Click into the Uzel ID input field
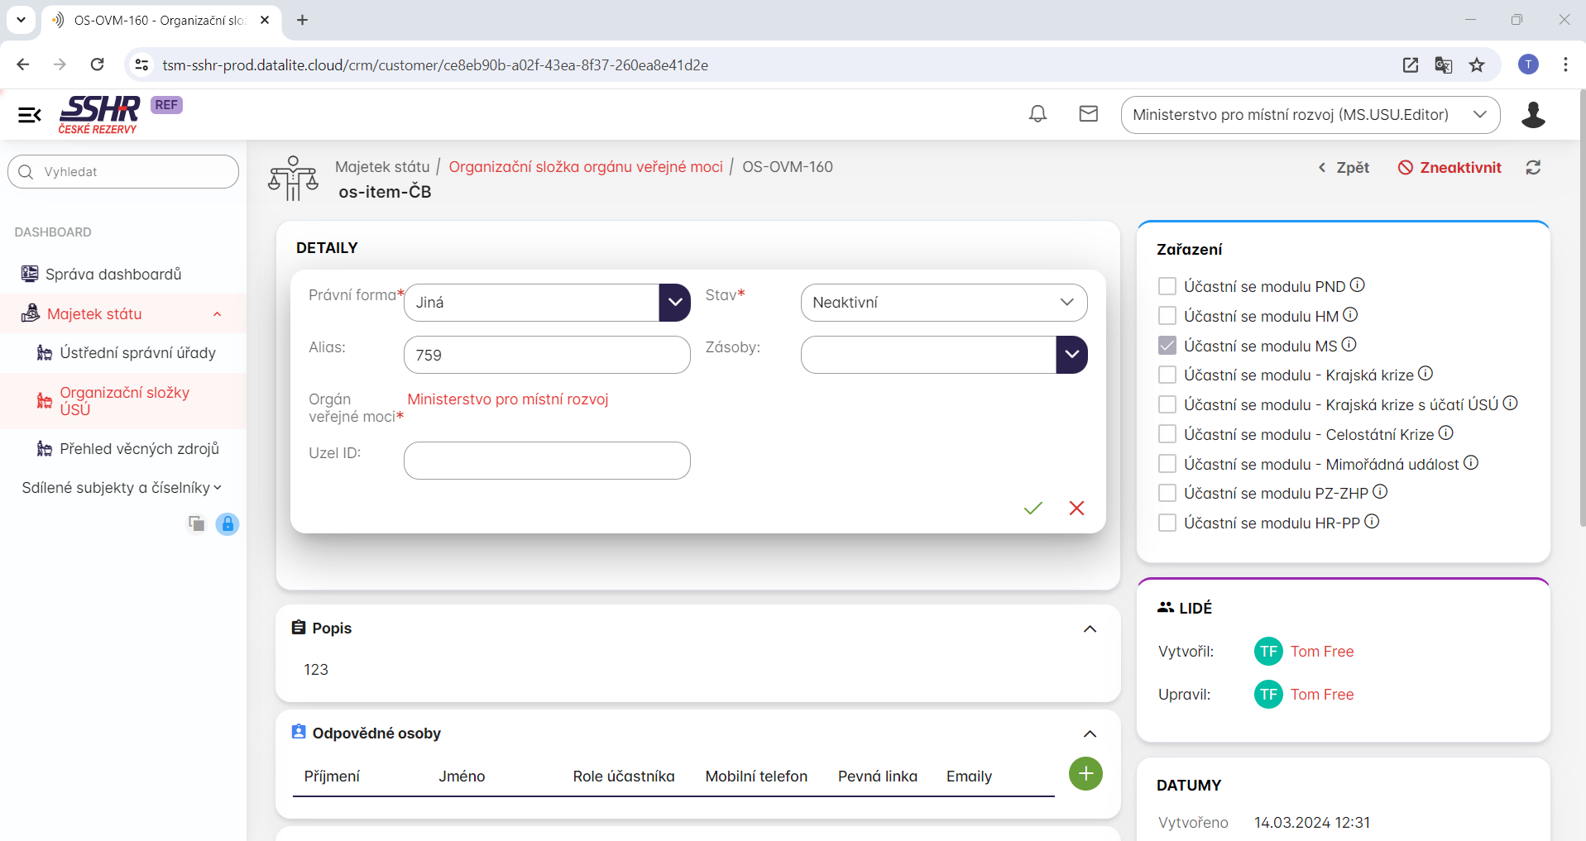The height and width of the screenshot is (841, 1586). coord(547,461)
